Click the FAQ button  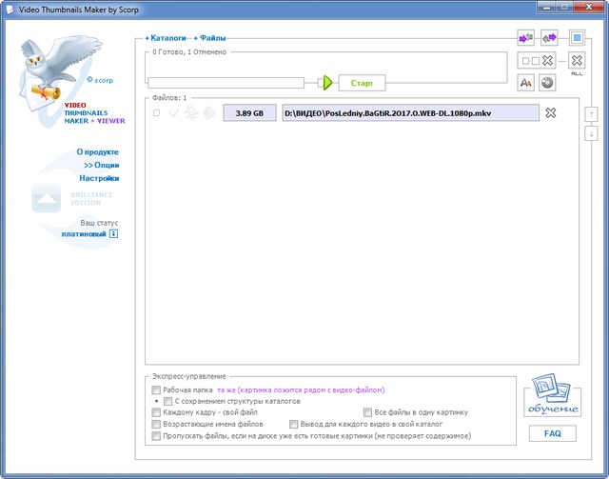click(x=552, y=433)
